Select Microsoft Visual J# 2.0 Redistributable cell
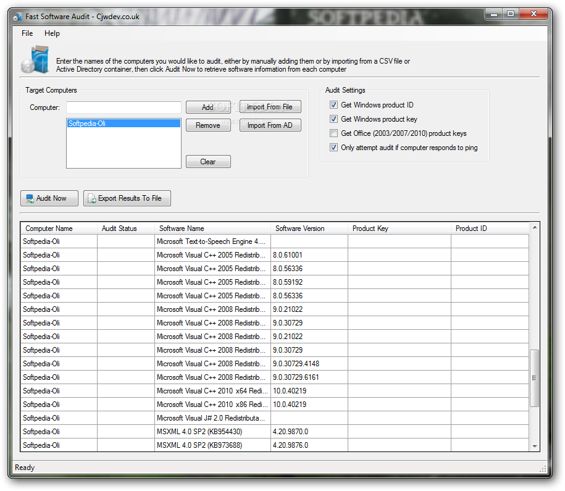Image resolution: width=565 pixels, height=491 pixels. pos(212,418)
